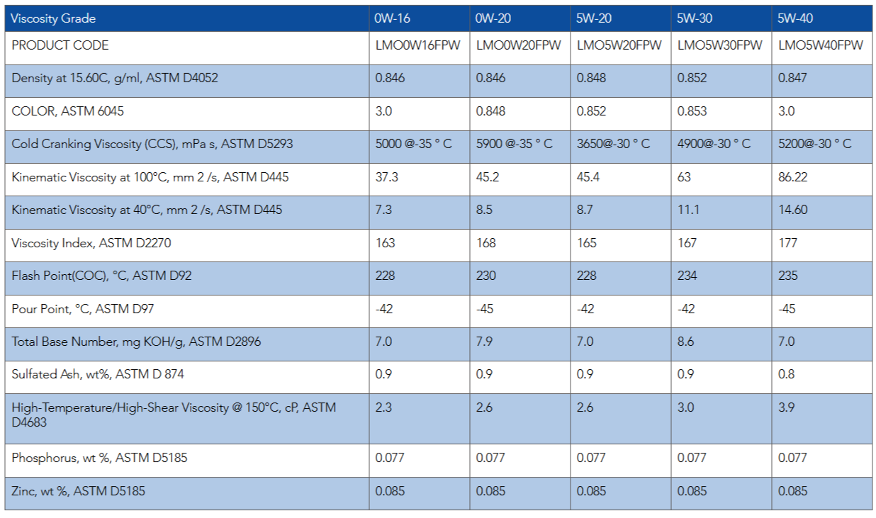The width and height of the screenshot is (876, 518).
Task: Click product code LMO0W16FPW
Action: tap(417, 45)
